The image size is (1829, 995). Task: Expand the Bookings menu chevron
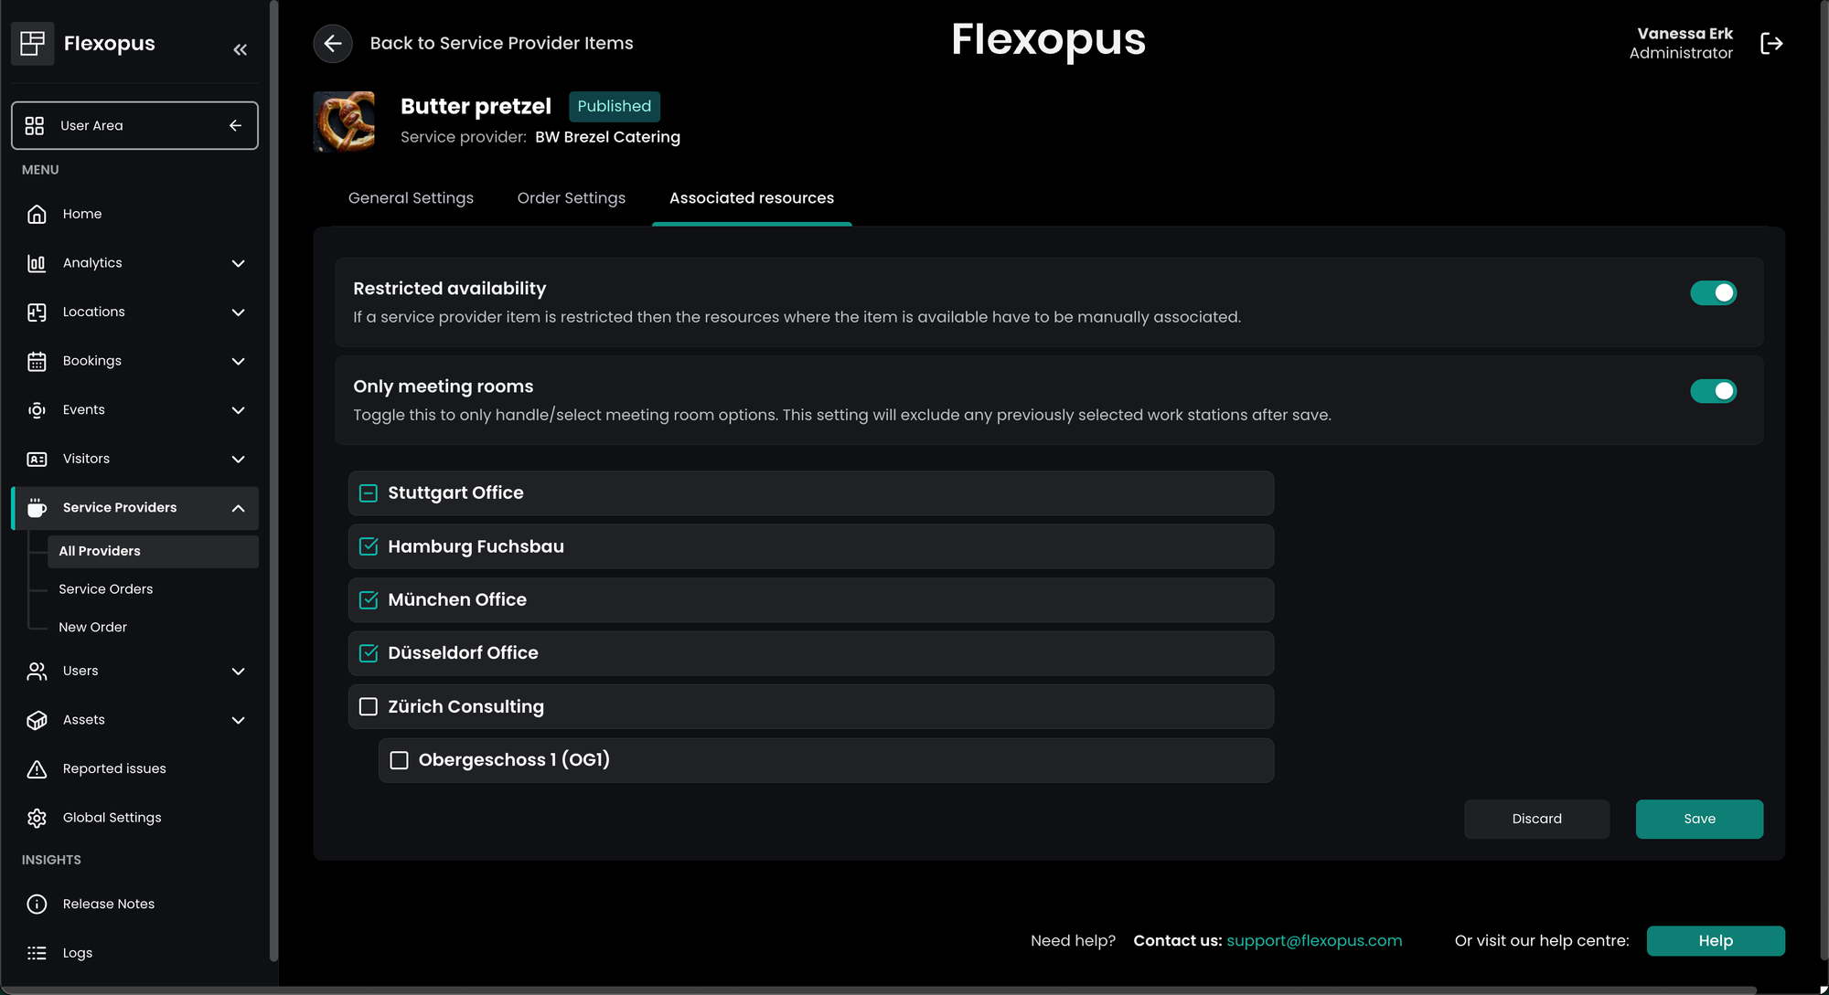(238, 361)
